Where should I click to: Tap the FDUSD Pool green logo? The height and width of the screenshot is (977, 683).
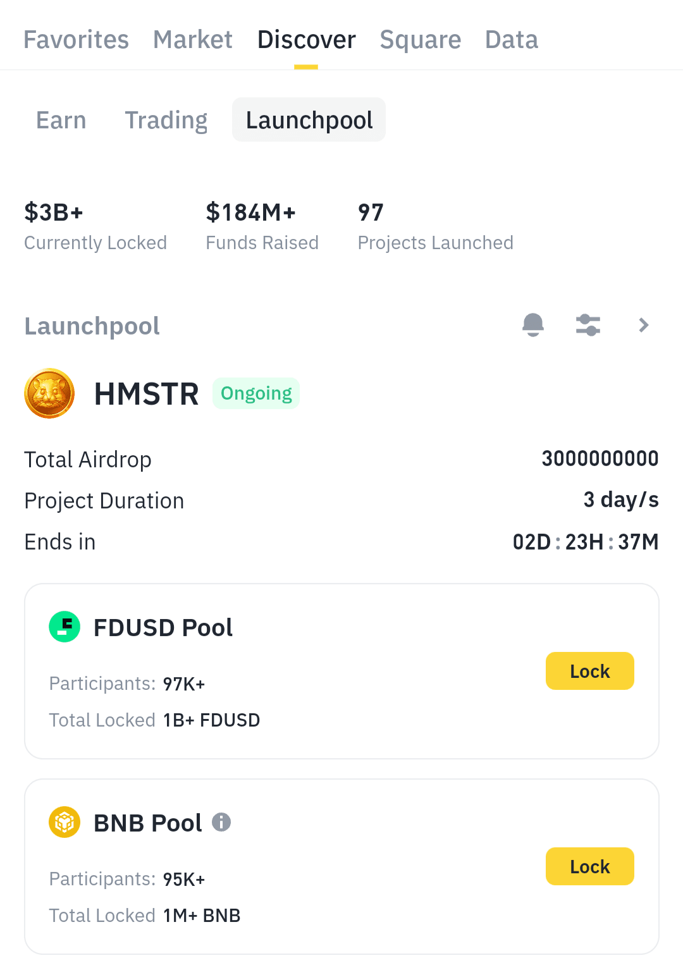click(x=65, y=627)
